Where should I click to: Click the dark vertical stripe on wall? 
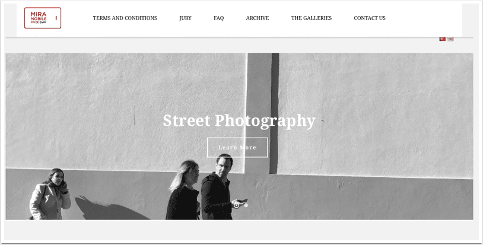[274, 113]
